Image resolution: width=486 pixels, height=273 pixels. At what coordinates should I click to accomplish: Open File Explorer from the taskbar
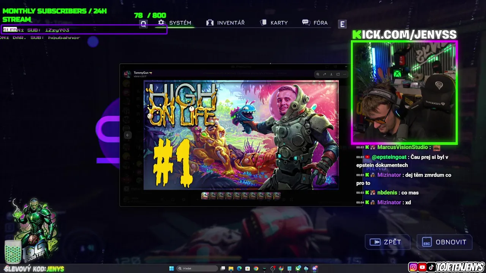point(231,268)
